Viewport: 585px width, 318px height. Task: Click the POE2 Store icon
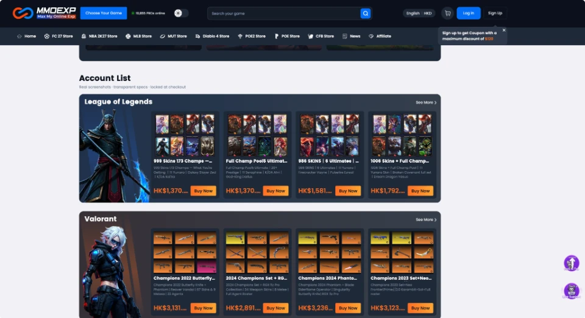pyautogui.click(x=240, y=36)
